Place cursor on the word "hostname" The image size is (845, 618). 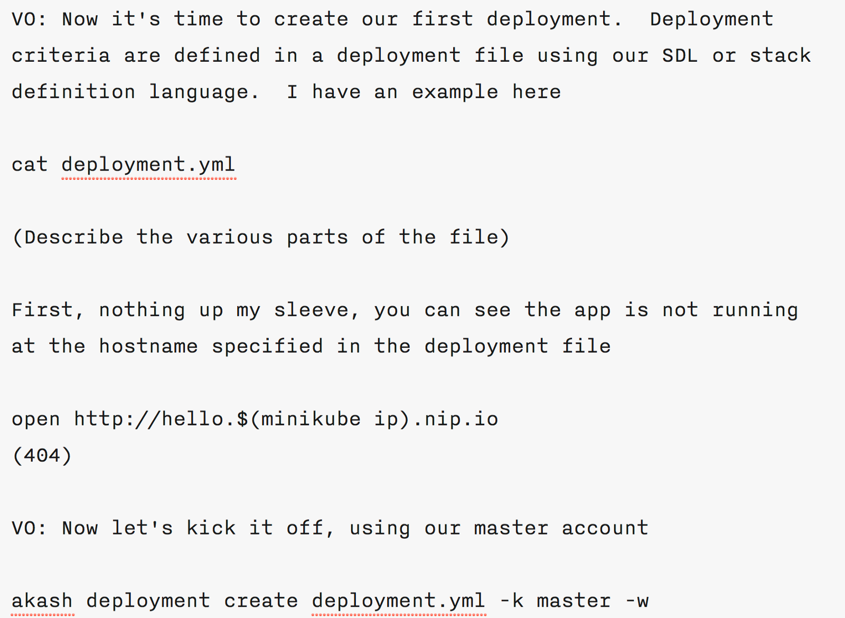tap(148, 346)
